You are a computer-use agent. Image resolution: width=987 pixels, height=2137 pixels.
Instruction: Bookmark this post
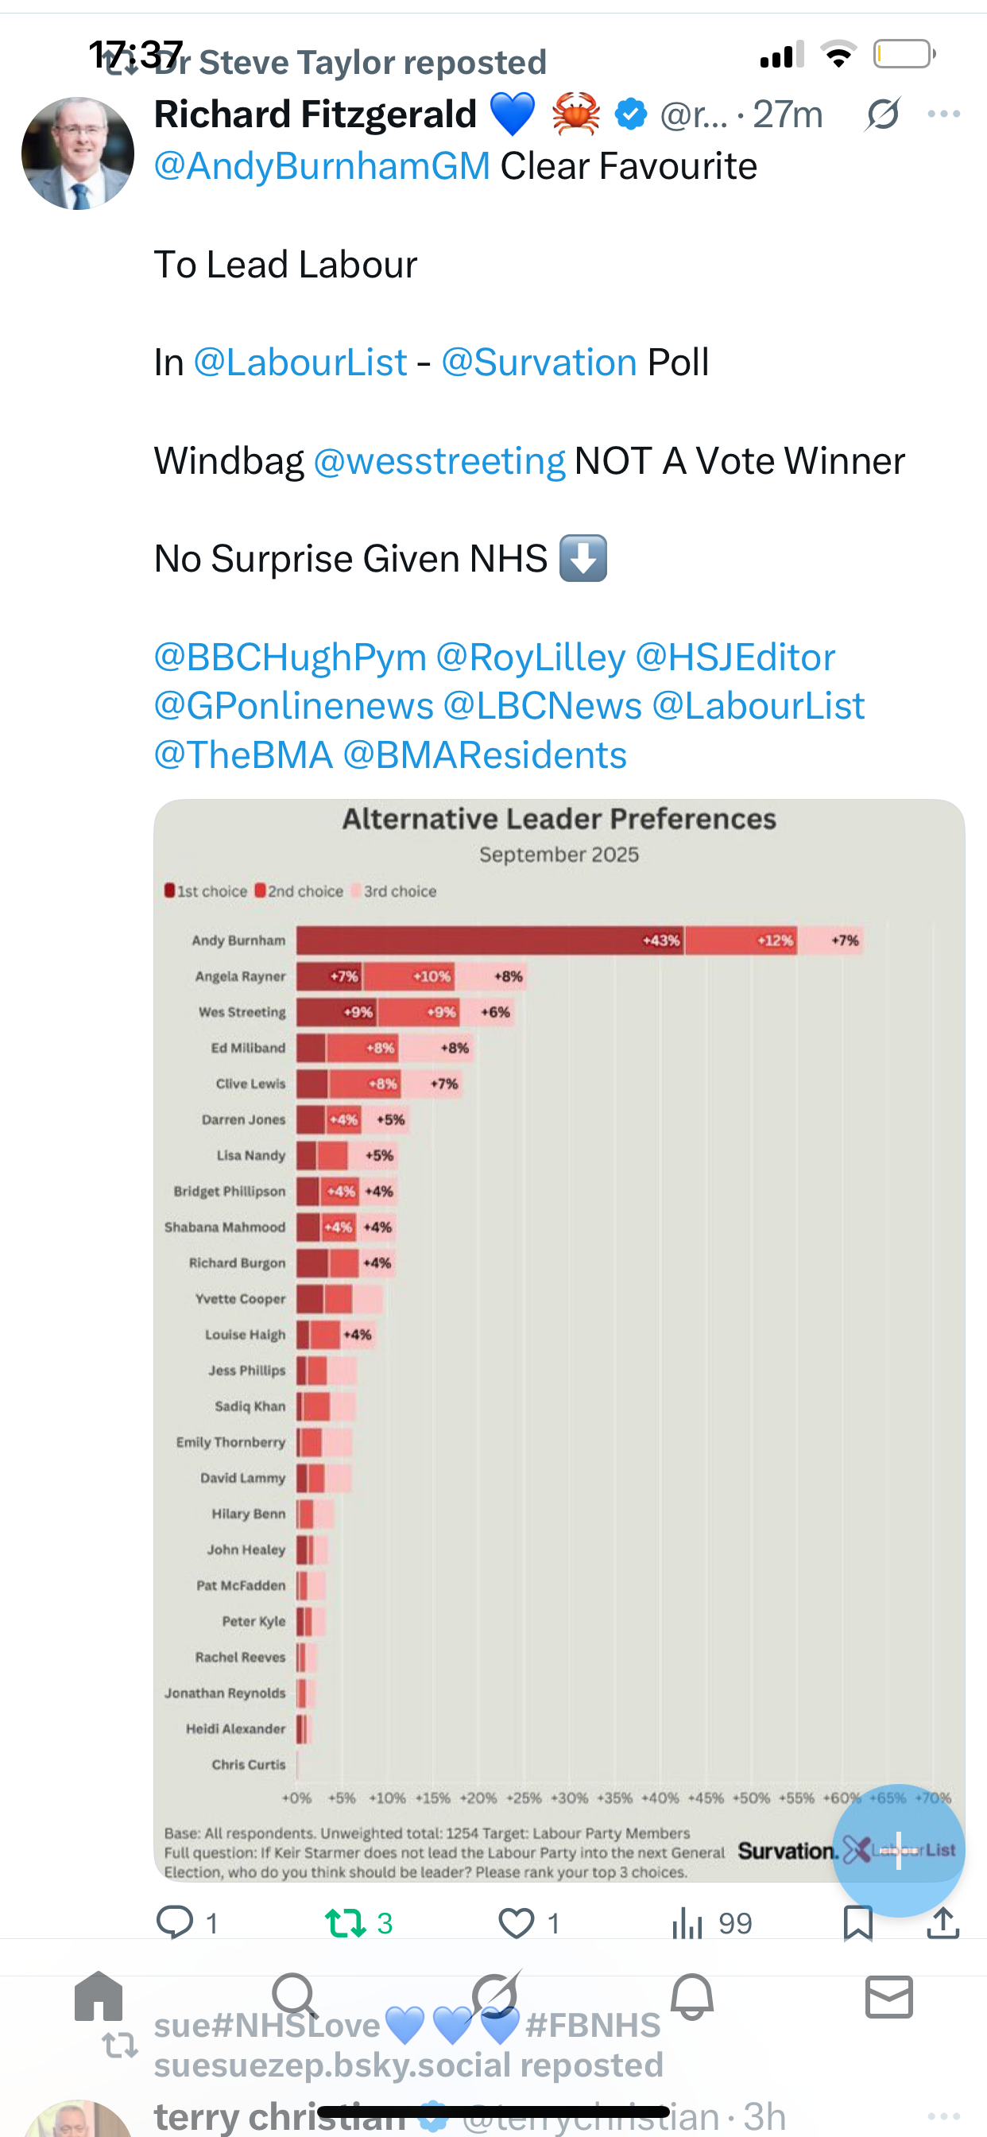coord(857,1922)
